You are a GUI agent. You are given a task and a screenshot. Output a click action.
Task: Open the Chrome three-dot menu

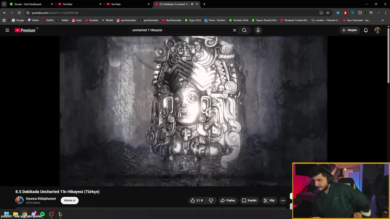[385, 13]
